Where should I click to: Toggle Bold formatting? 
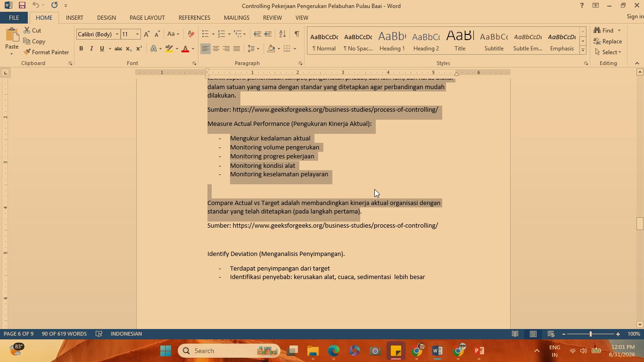point(81,49)
